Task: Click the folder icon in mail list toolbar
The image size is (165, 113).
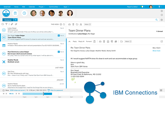Action: click(x=3, y=24)
